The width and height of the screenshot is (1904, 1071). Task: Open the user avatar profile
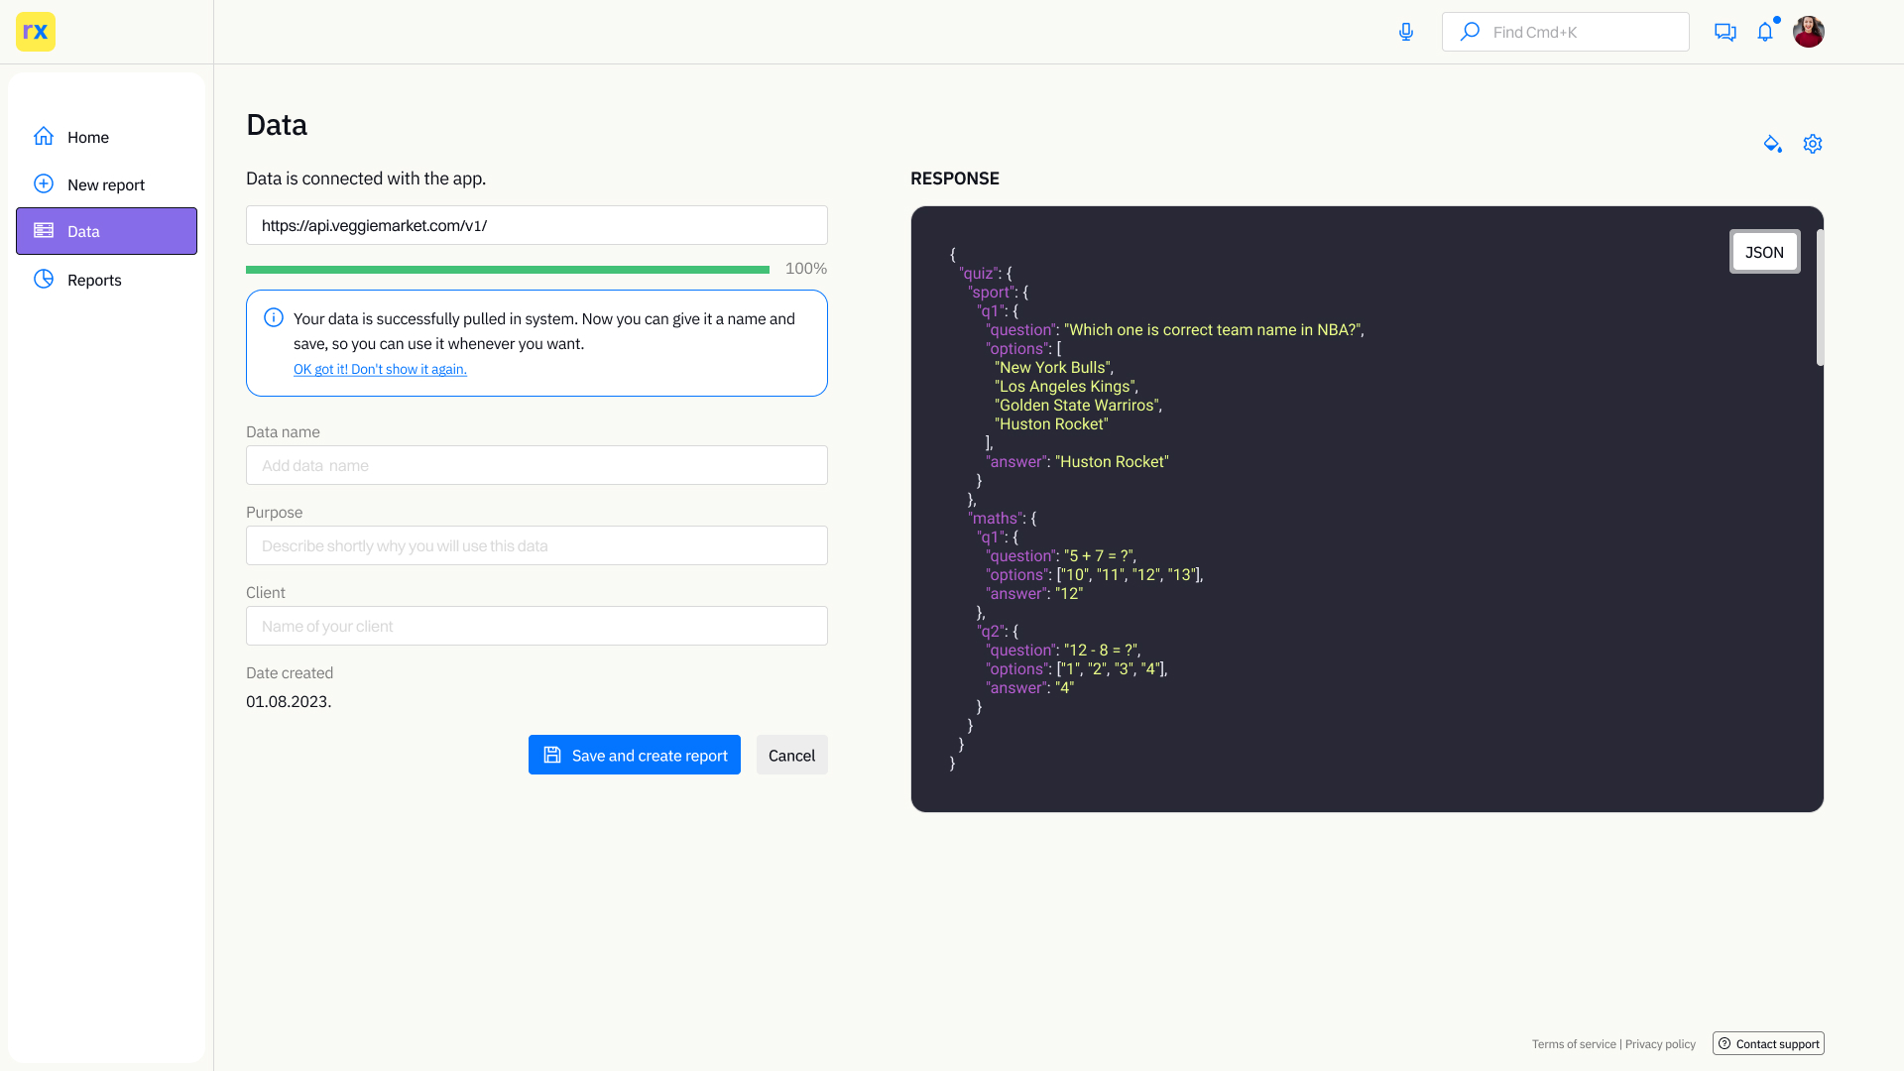[1809, 32]
